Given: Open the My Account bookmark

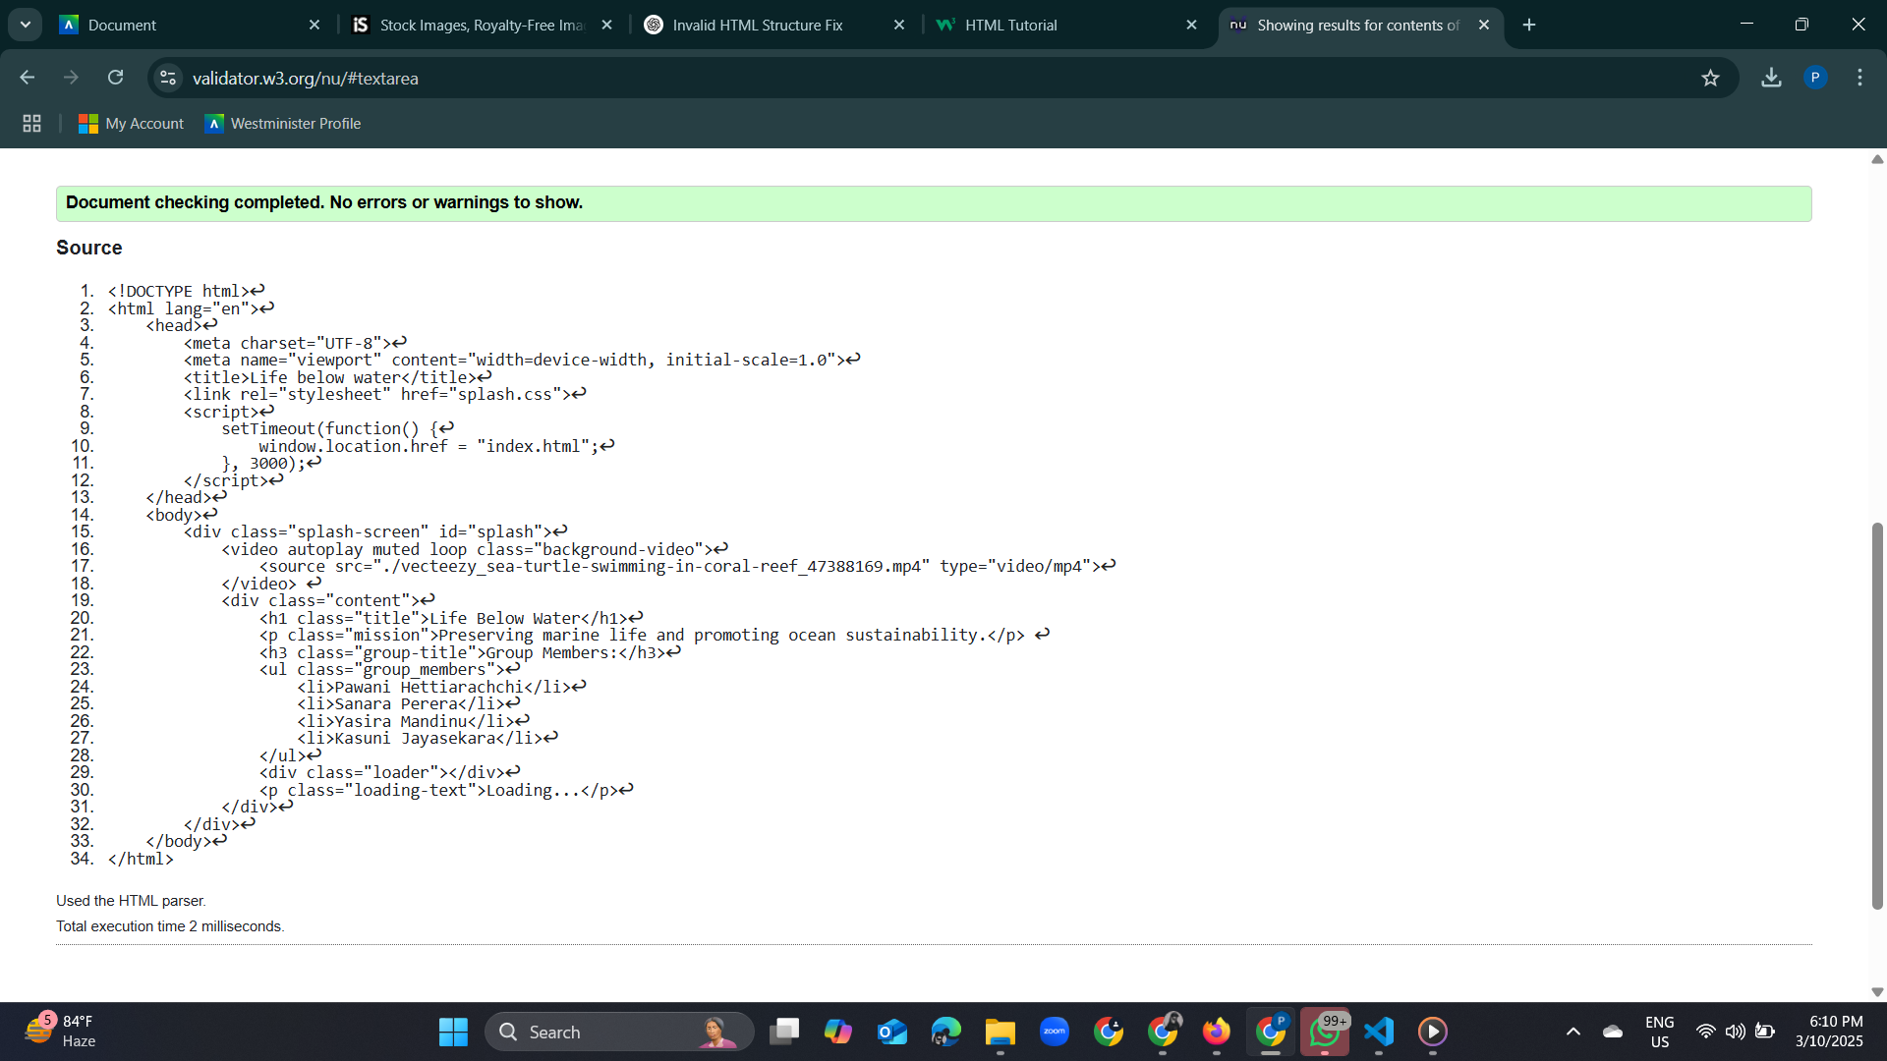Looking at the screenshot, I should (x=132, y=123).
